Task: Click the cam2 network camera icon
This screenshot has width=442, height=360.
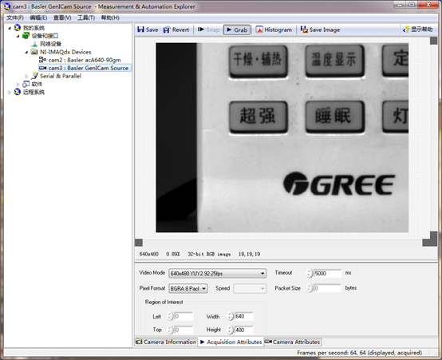Action: tap(42, 60)
